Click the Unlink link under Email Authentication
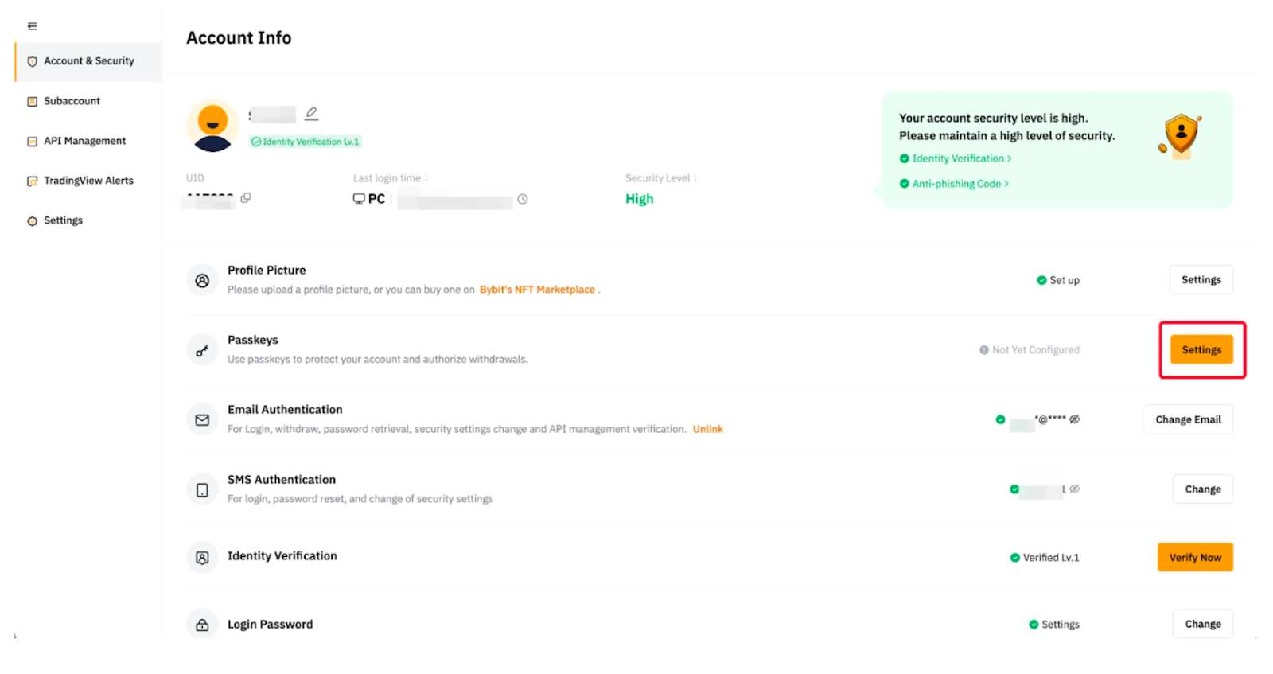 [707, 429]
